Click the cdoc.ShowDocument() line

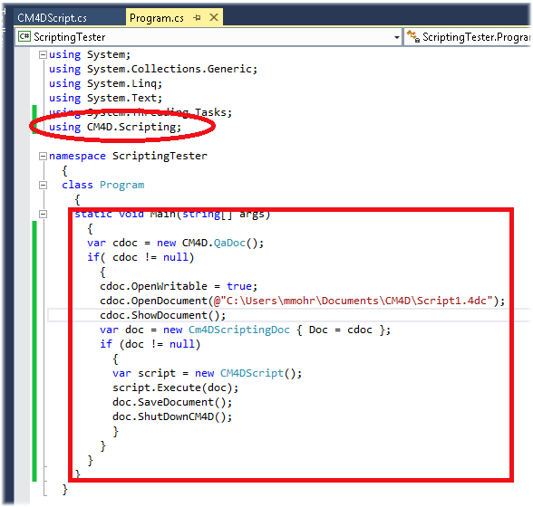pos(163,315)
